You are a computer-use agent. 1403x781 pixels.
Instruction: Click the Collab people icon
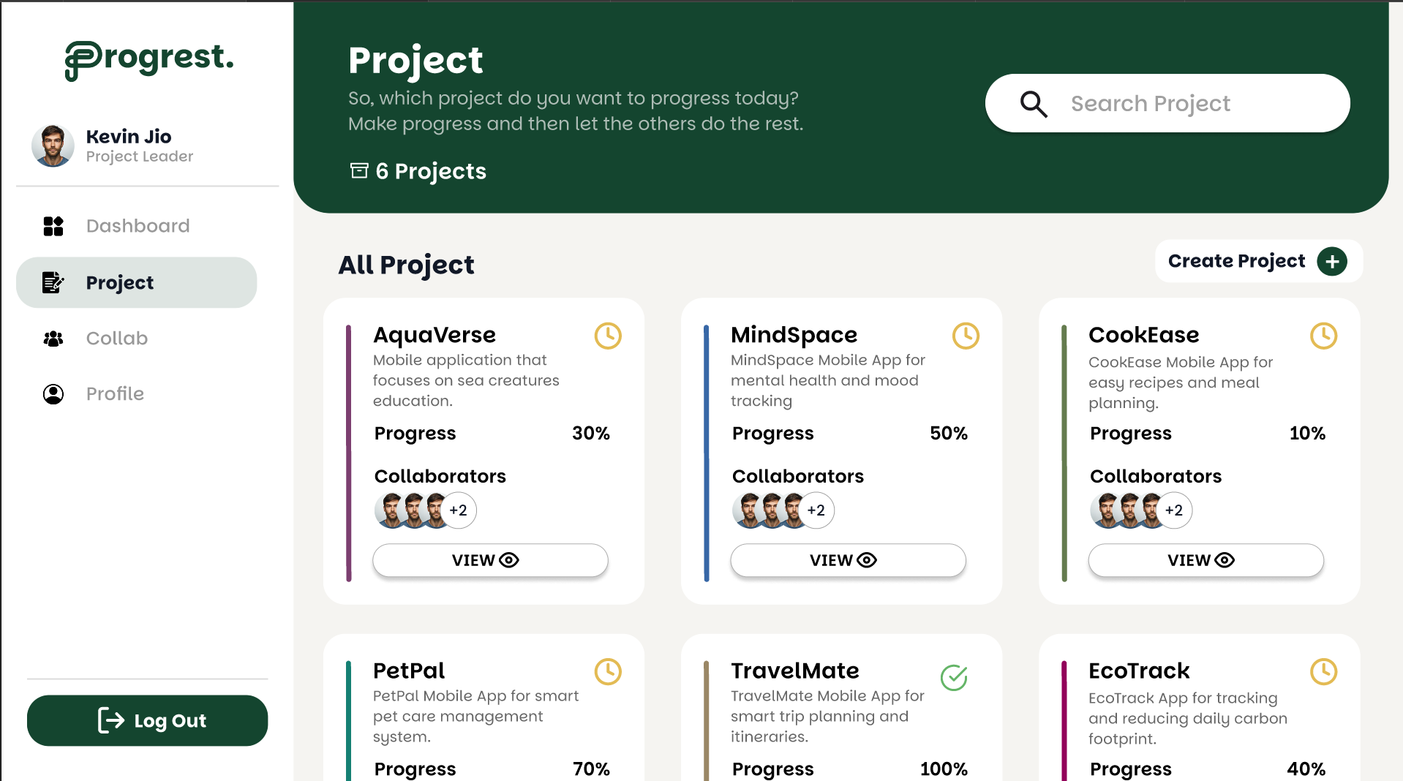[53, 339]
